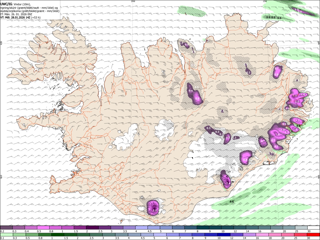Click the 0.1 label on the rain scale
The width and height of the screenshot is (320, 240).
pyautogui.click(x=2, y=238)
